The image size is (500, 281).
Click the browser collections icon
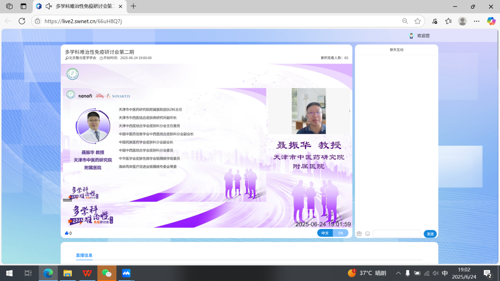tap(448, 21)
